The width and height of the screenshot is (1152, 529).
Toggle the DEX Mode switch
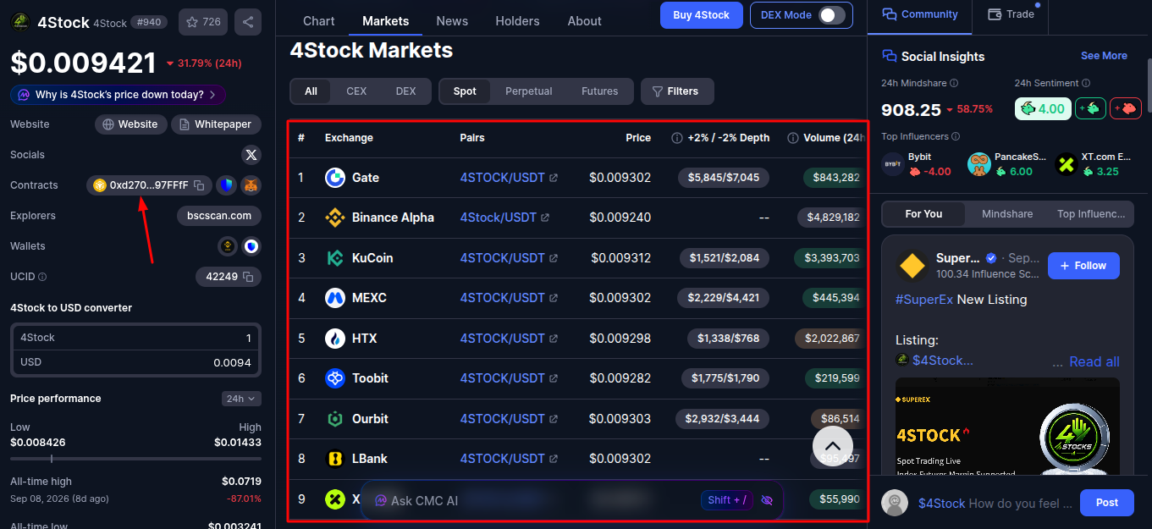pyautogui.click(x=831, y=15)
